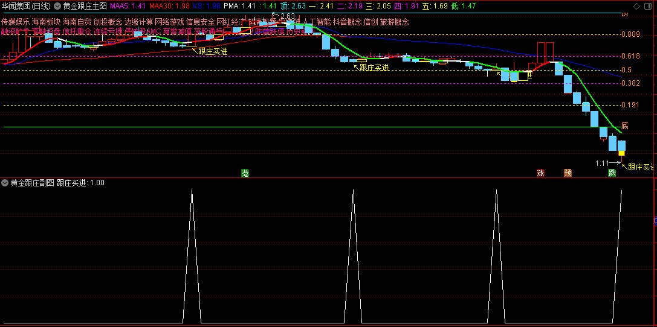
Task: Select the 华闻集团(日线) title
Action: coord(26,6)
